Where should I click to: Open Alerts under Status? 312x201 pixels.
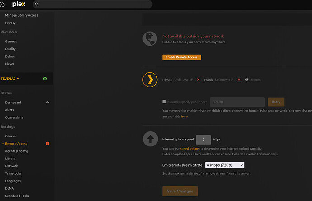tap(9, 110)
